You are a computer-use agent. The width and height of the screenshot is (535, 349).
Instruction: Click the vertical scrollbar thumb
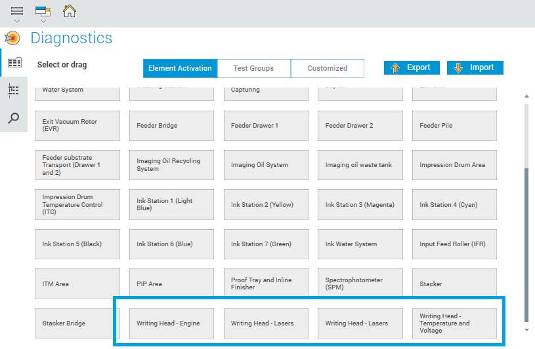click(x=526, y=244)
